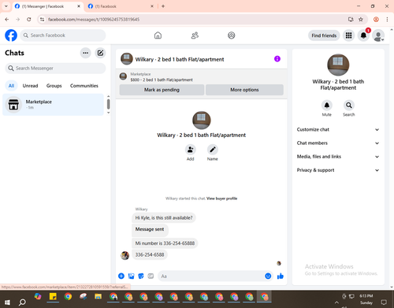
Task: Click the chat list scrollbar thumb
Action: pos(108,104)
